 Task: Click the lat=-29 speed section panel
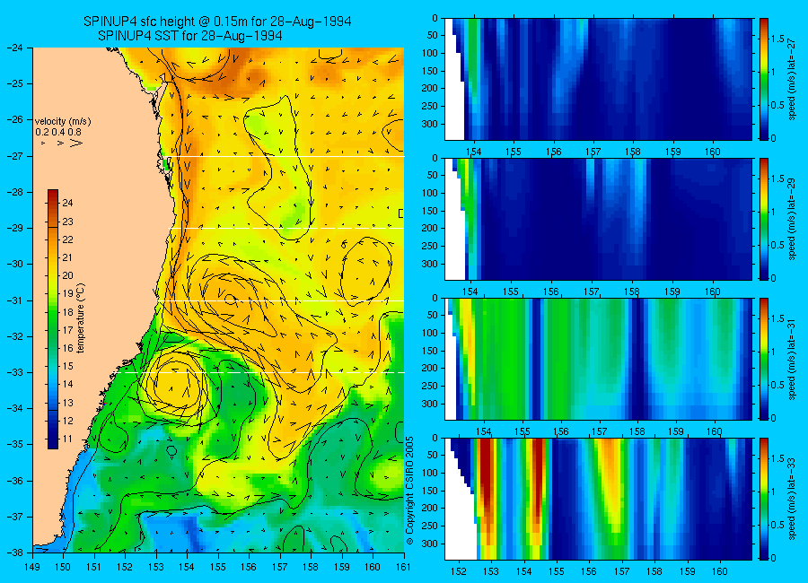click(x=598, y=219)
